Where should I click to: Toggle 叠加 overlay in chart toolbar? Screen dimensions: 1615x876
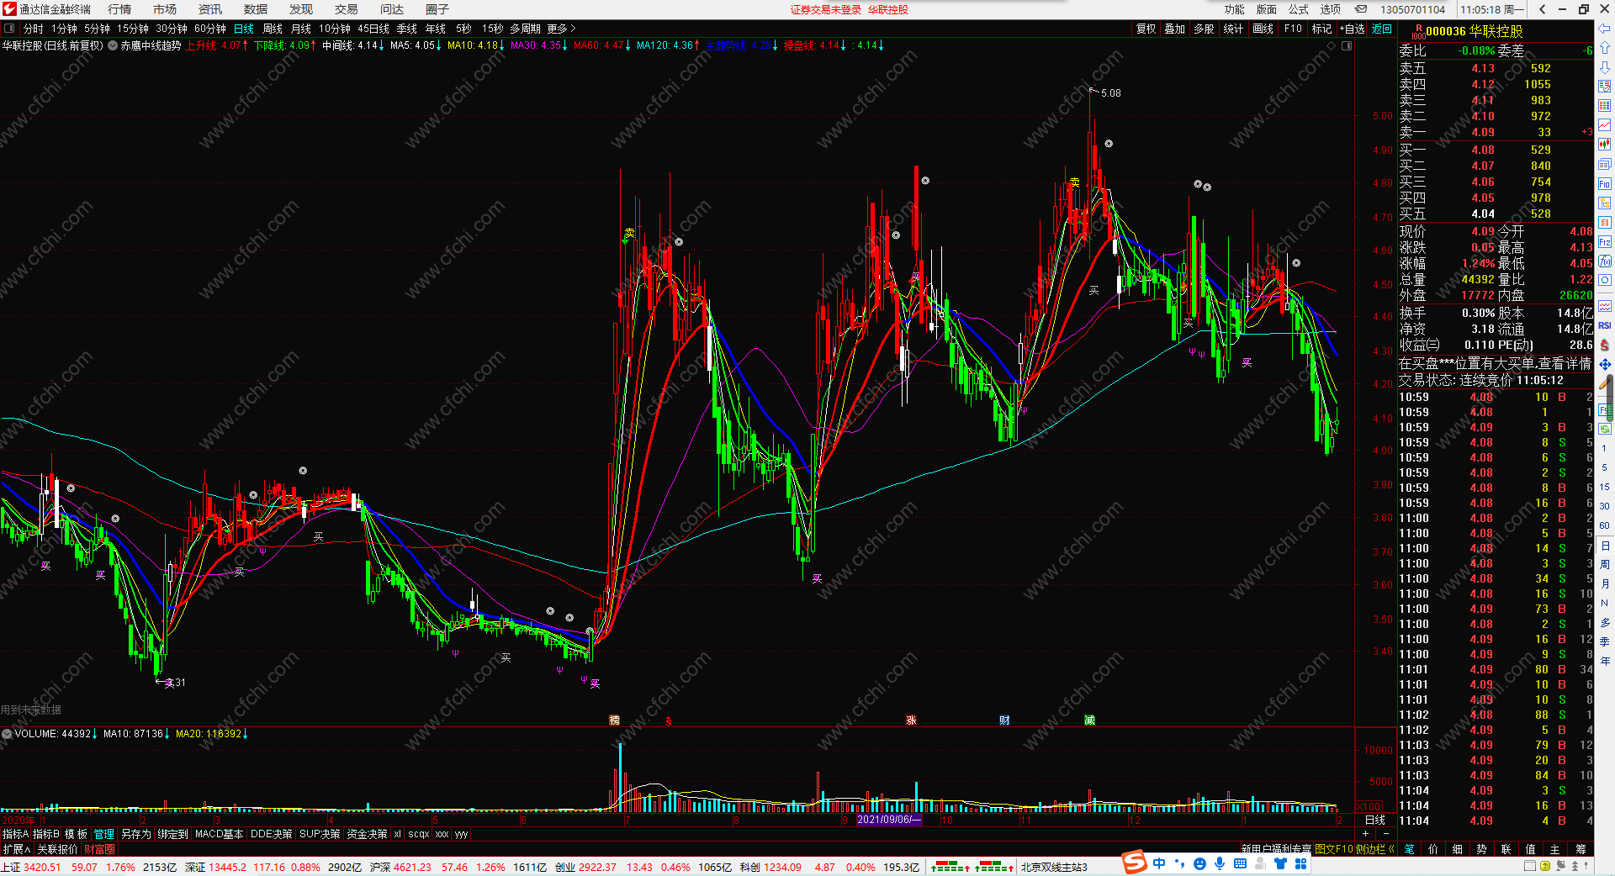point(1175,29)
